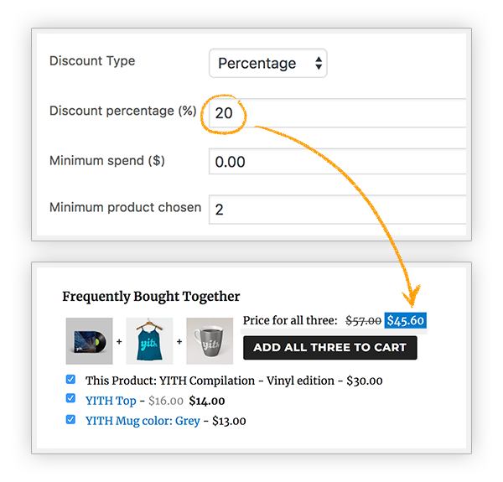Click the struck-through $57.00 original price
The image size is (503, 482).
[363, 320]
